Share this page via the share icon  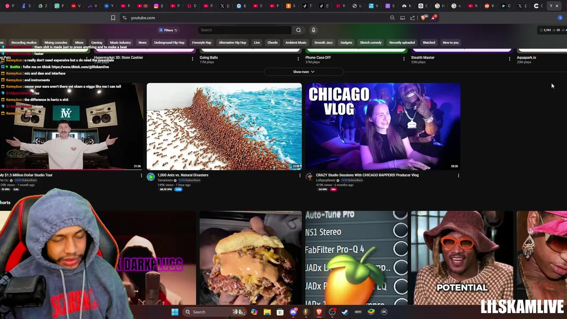(412, 18)
